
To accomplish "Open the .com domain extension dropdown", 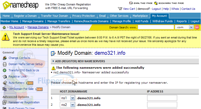I will click(x=191, y=27).
